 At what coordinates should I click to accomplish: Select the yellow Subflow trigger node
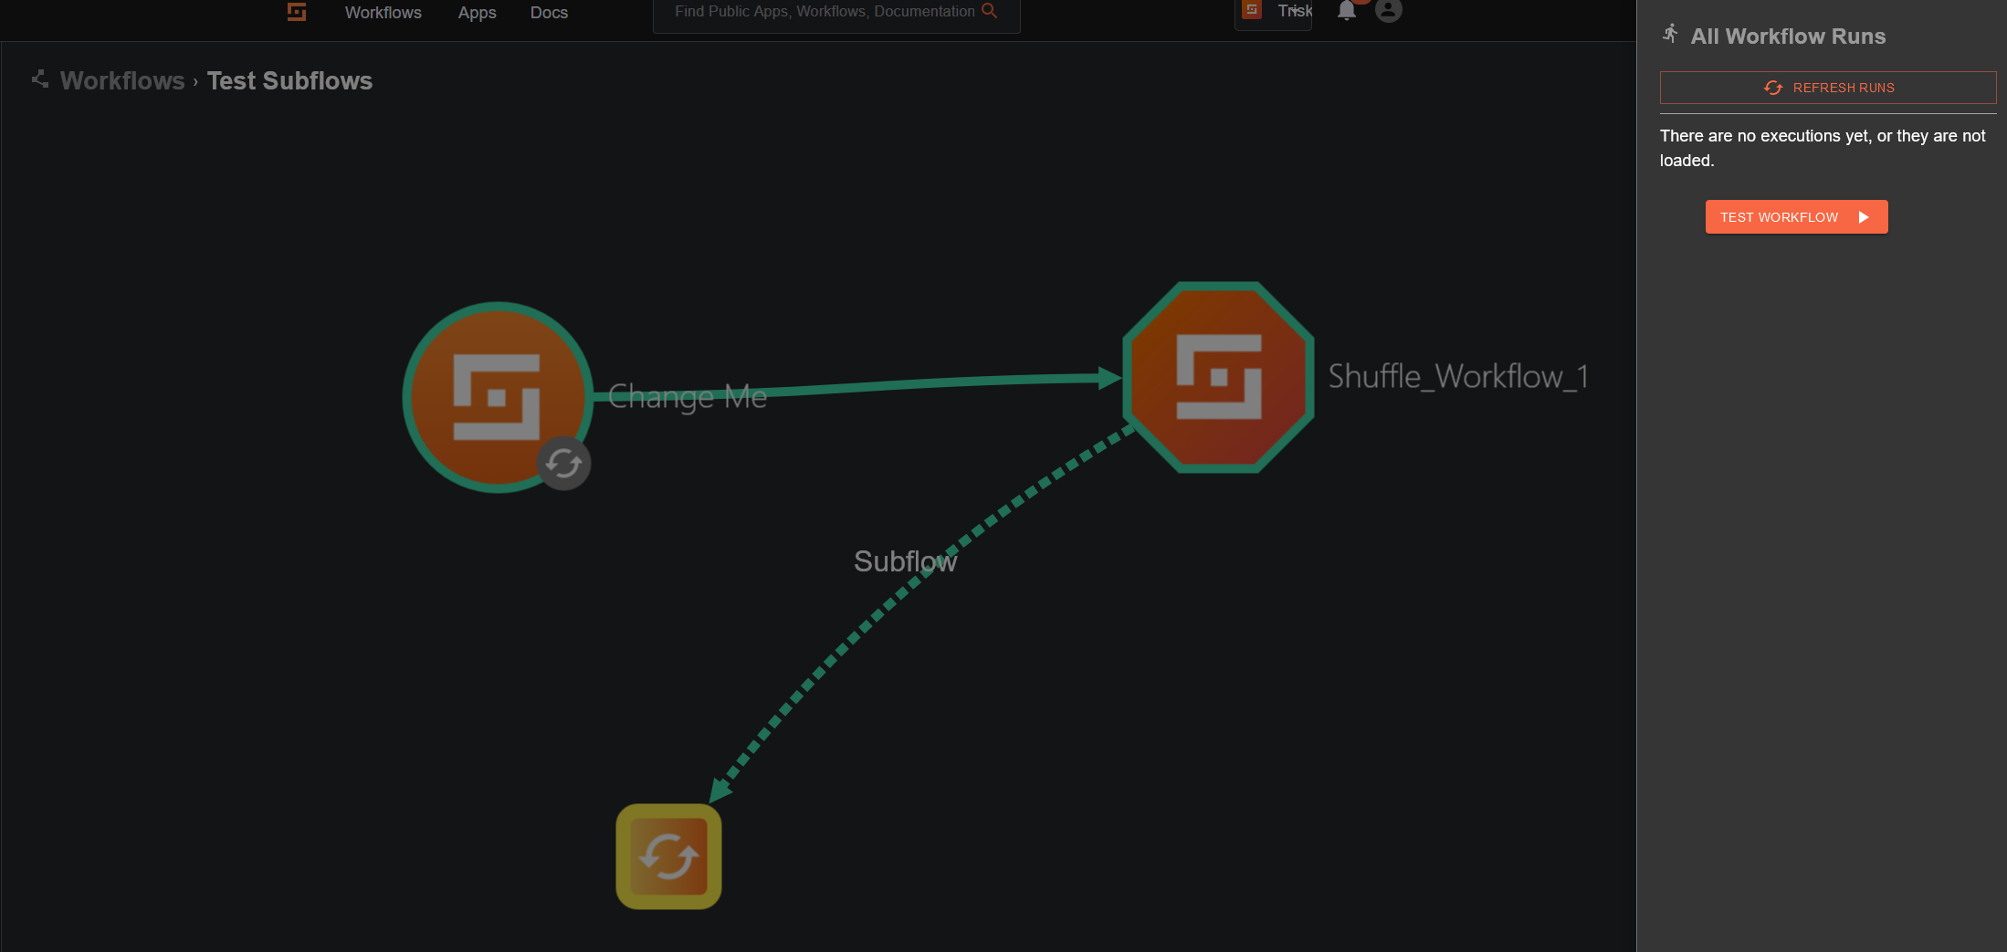point(668,856)
